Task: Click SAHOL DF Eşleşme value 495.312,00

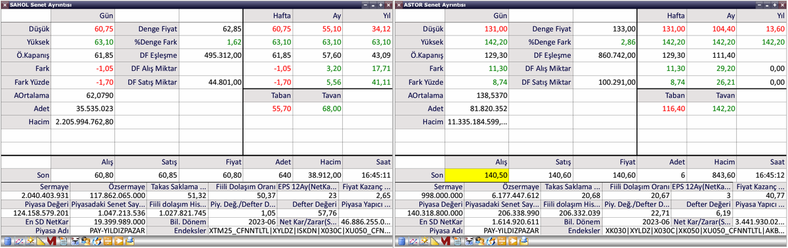Action: [223, 55]
